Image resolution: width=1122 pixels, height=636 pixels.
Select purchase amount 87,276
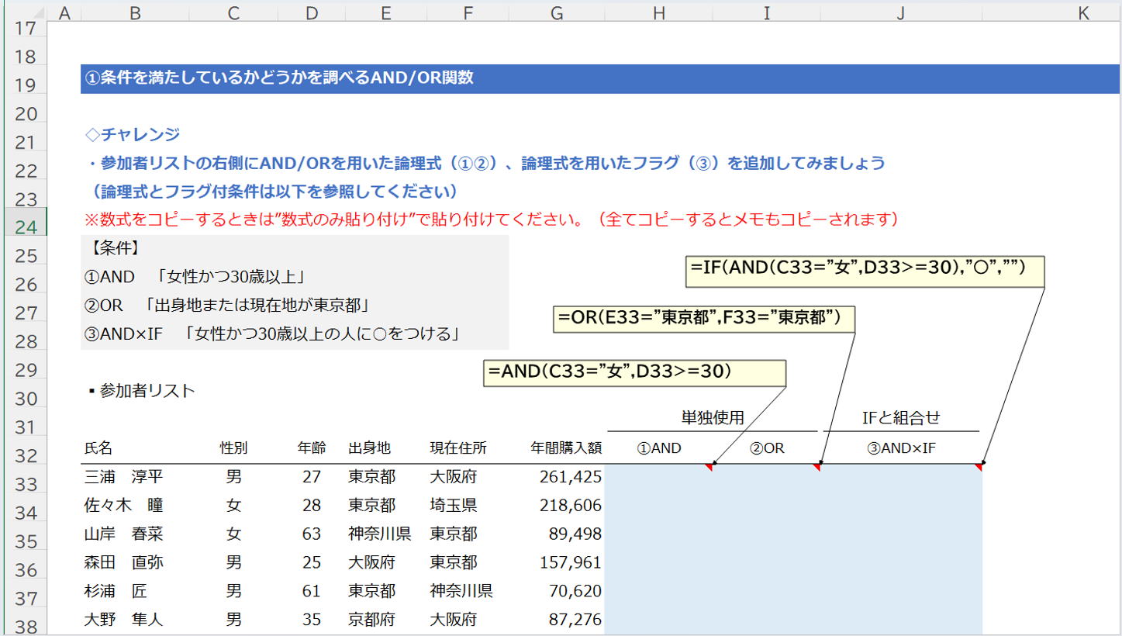tap(555, 620)
